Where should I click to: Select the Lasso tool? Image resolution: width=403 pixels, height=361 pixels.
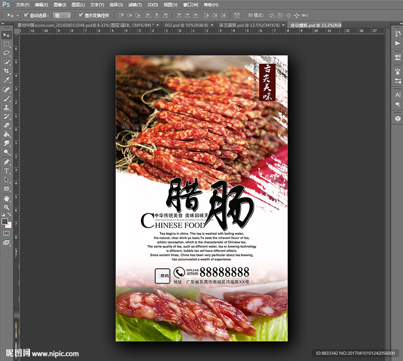click(6, 53)
